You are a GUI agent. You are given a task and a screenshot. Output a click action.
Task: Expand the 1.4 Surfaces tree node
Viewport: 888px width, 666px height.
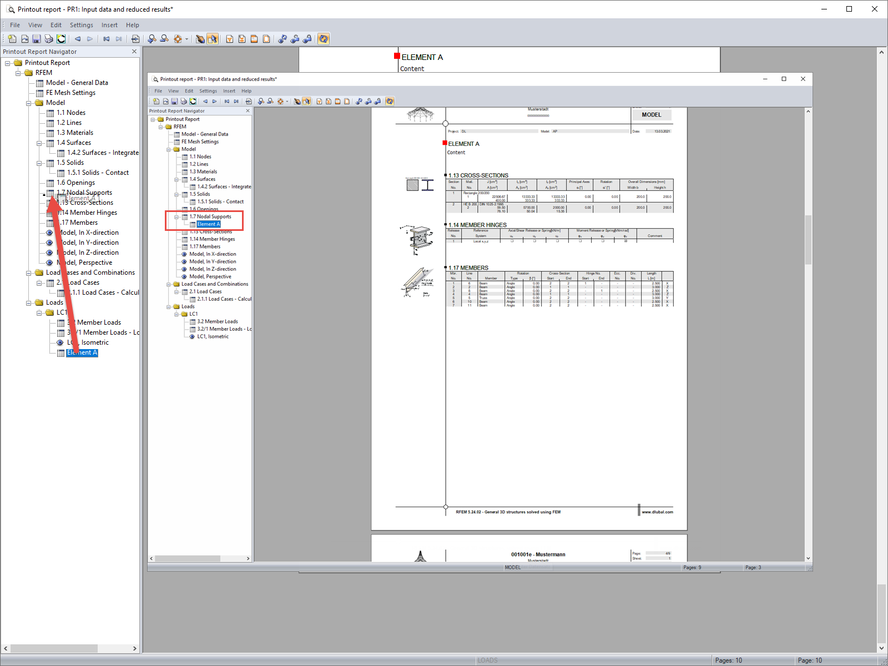[x=39, y=143]
